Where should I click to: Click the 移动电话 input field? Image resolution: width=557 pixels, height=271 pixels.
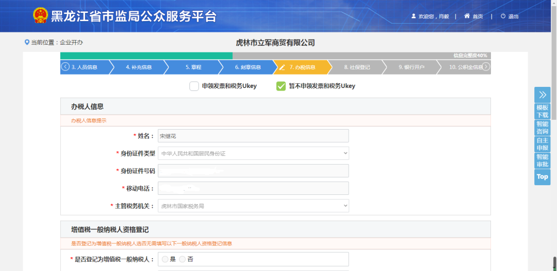253,188
